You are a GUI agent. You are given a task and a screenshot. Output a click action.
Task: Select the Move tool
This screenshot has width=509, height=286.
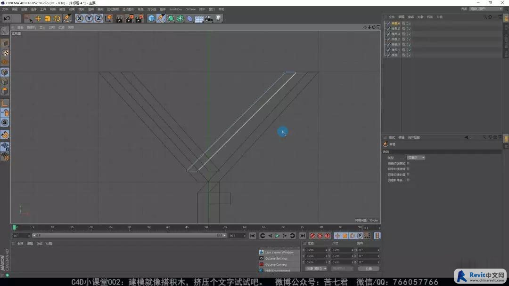coord(38,18)
